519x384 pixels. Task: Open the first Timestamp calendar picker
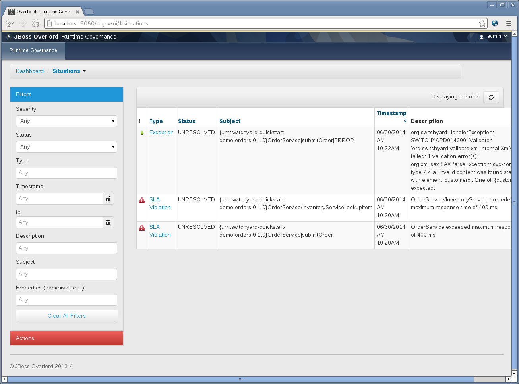click(108, 199)
